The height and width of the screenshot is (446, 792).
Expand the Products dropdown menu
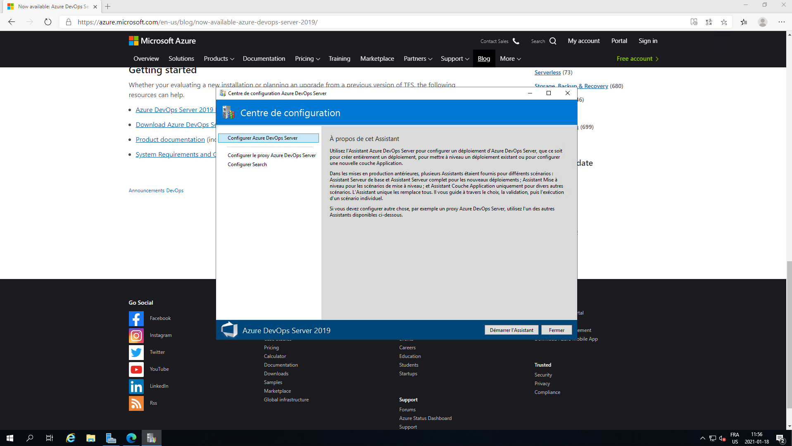tap(219, 59)
